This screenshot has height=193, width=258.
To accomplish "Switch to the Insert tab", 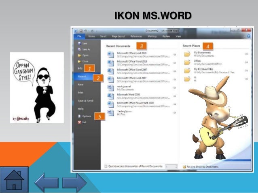I will pos(104,36).
